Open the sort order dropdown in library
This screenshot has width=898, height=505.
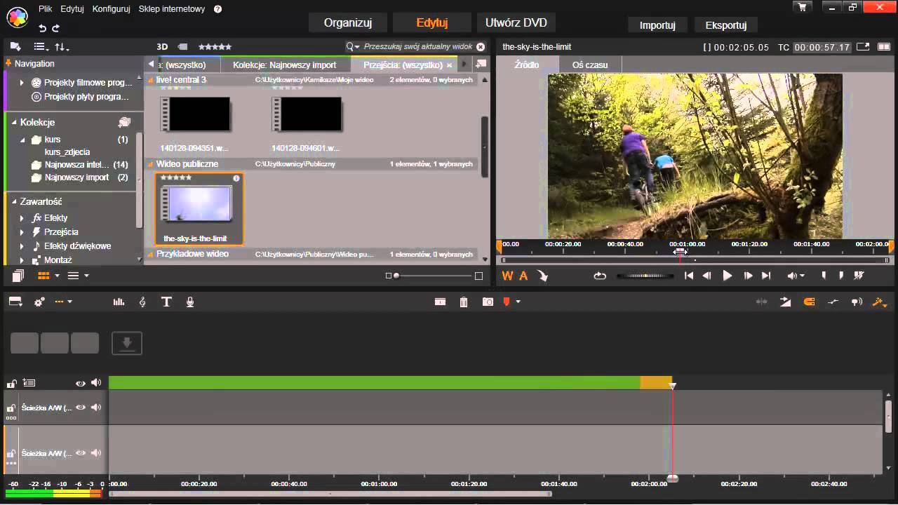[62, 46]
